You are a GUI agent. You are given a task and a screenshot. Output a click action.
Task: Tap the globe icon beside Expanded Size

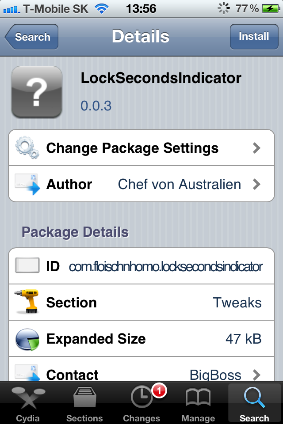coord(27,339)
